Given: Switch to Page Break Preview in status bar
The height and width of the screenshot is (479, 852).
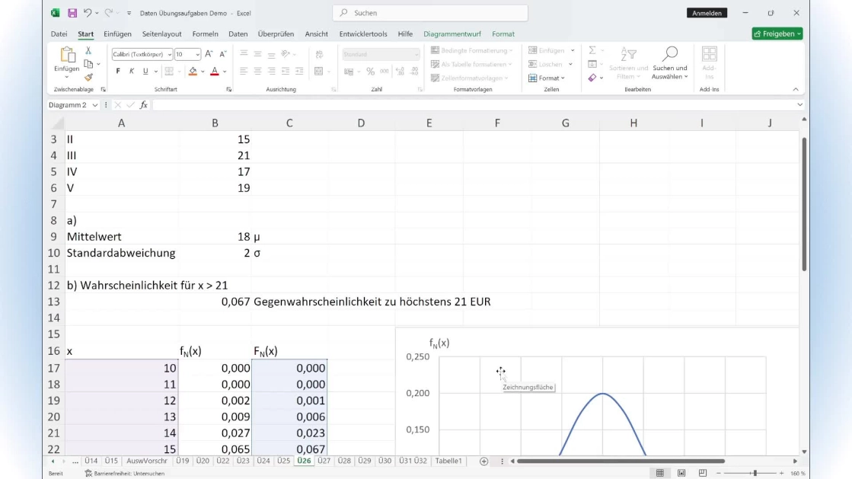Looking at the screenshot, I should (x=703, y=474).
